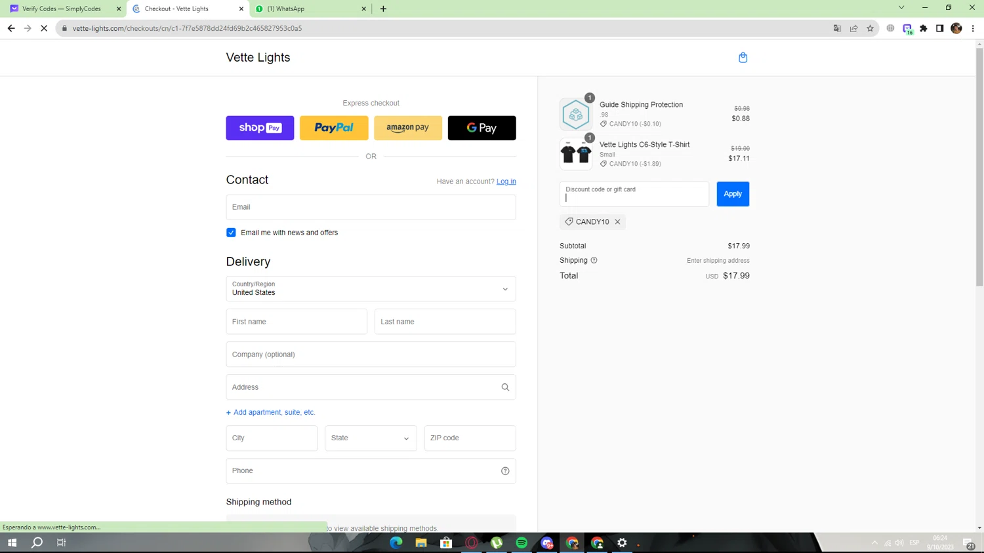Click the Vette Lights store title
984x553 pixels.
pos(258,58)
